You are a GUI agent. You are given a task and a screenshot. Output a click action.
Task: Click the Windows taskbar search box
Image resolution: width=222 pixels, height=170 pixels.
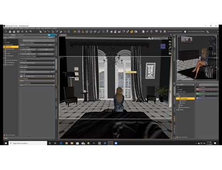28,143
